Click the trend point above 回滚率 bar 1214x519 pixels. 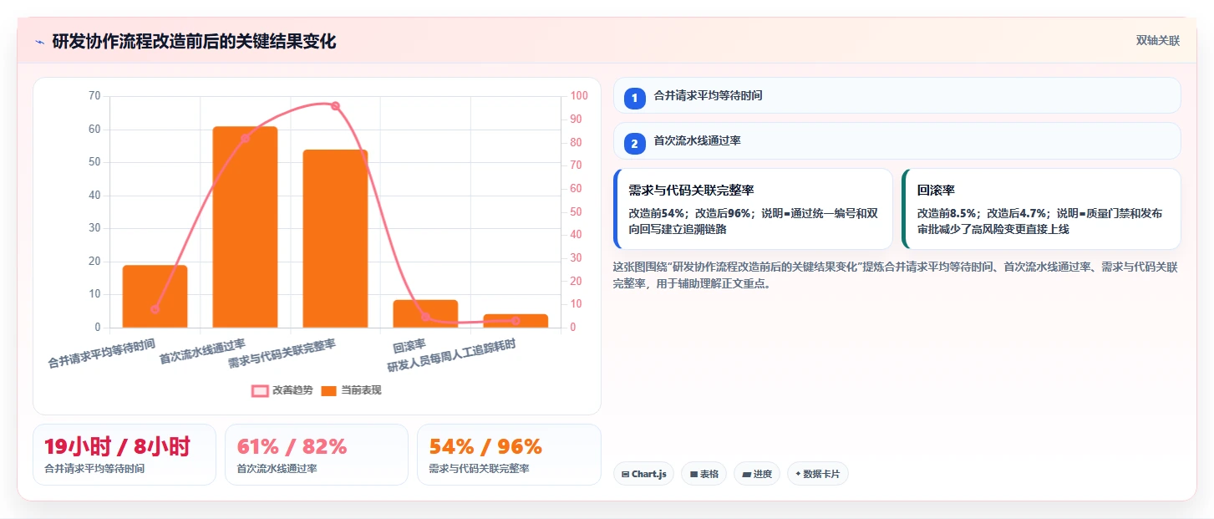[x=425, y=317]
